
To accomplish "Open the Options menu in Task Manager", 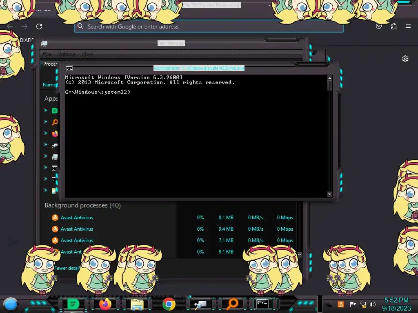I will coord(66,54).
